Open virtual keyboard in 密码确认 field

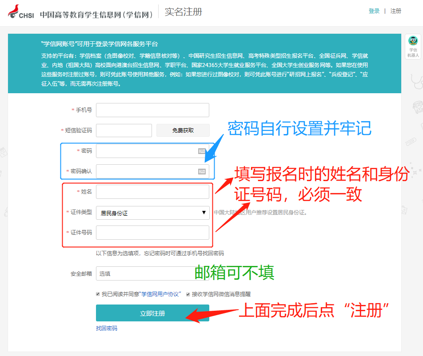click(202, 171)
